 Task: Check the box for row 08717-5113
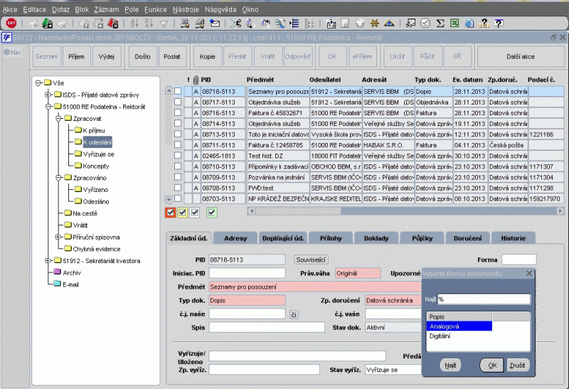[178, 102]
